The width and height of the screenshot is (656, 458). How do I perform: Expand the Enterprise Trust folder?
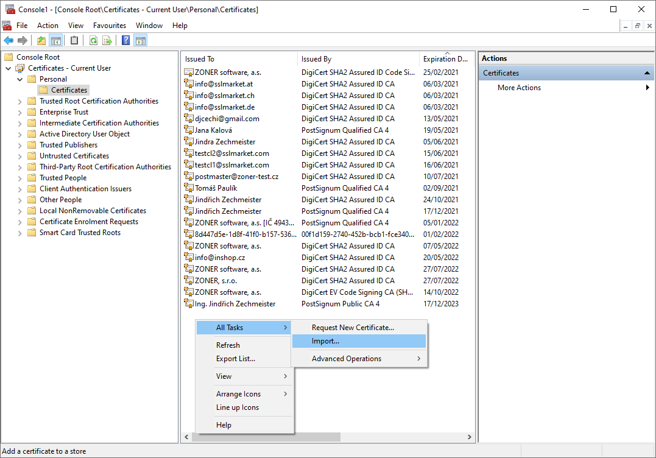(19, 112)
